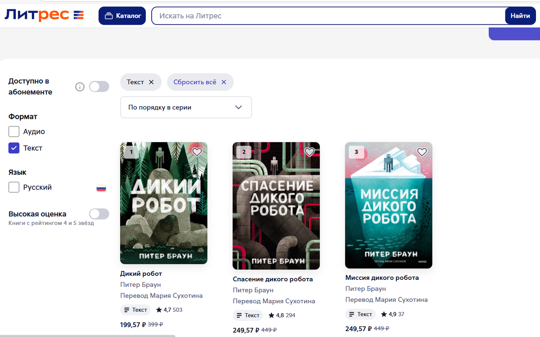Click the Текст format badge under Спасение дикого робота

click(247, 315)
